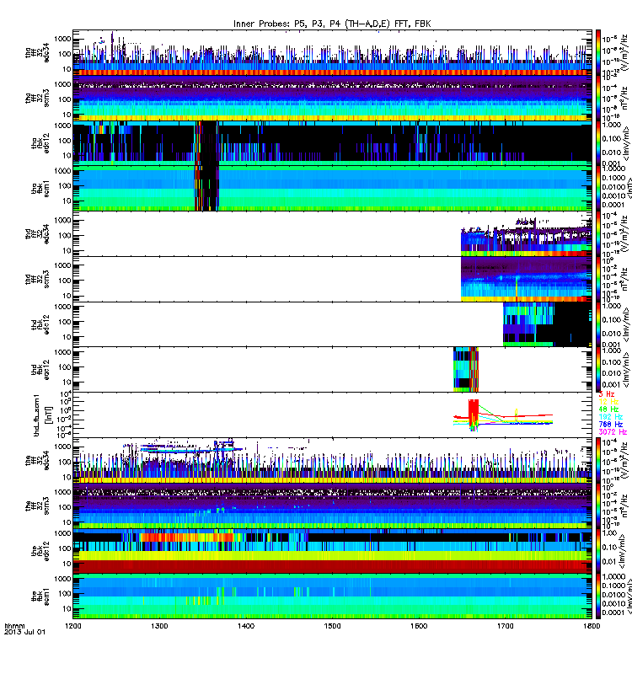Click the orange-red band in the fbk edc12 panel

(187, 538)
